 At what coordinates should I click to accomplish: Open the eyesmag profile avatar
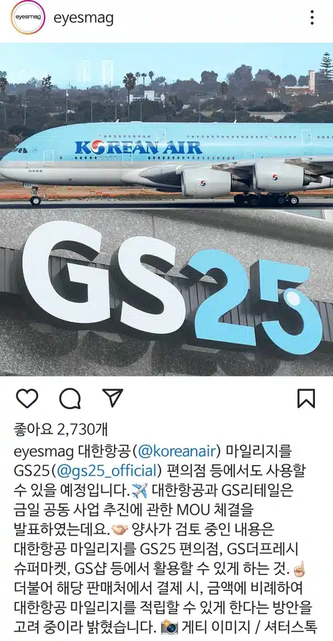pyautogui.click(x=28, y=17)
